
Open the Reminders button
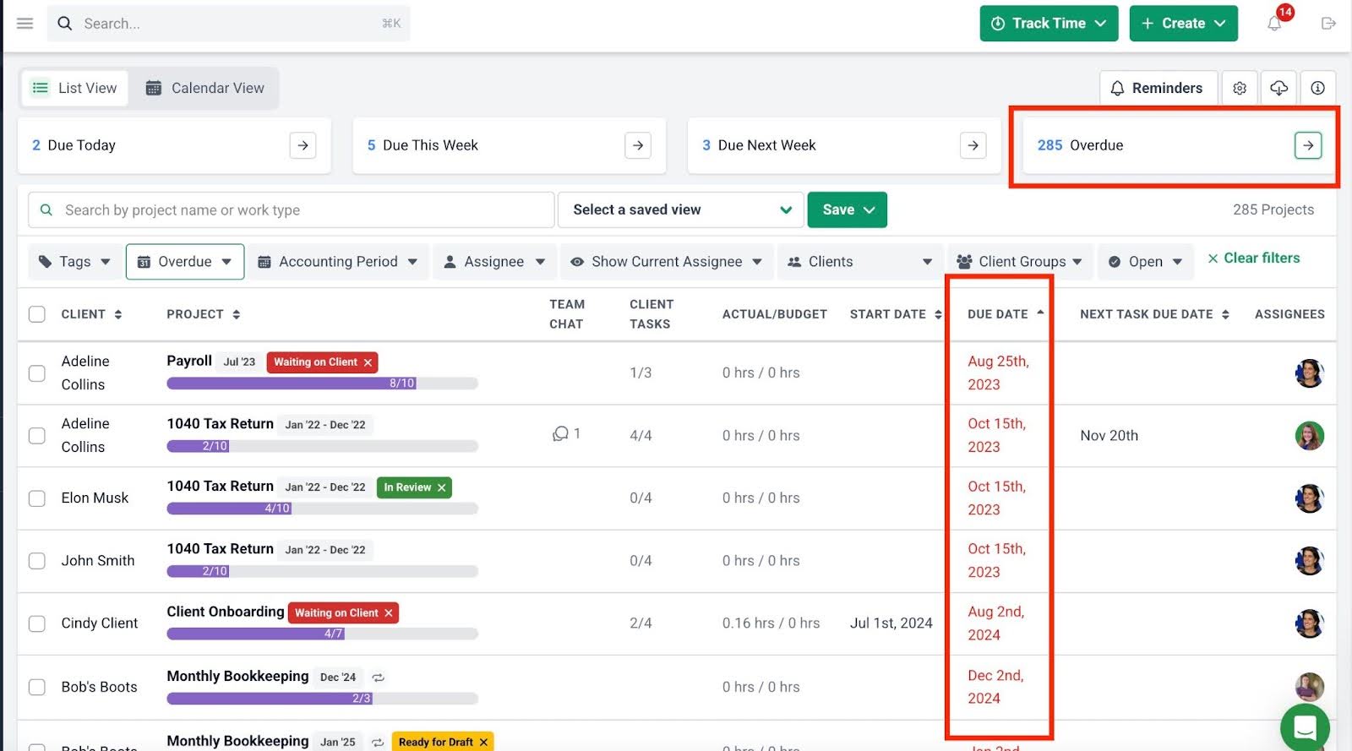tap(1158, 88)
